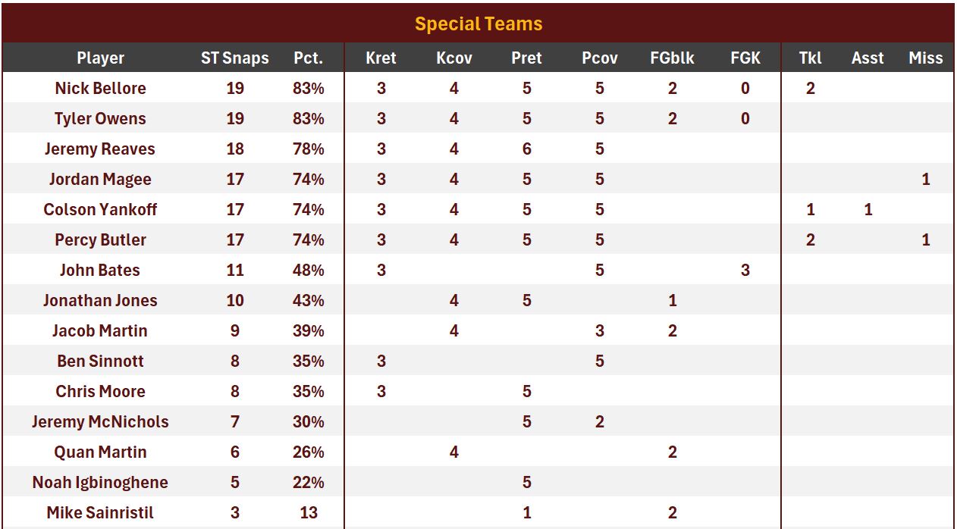This screenshot has height=529, width=957.
Task: Click the Miss column header
Action: [925, 58]
